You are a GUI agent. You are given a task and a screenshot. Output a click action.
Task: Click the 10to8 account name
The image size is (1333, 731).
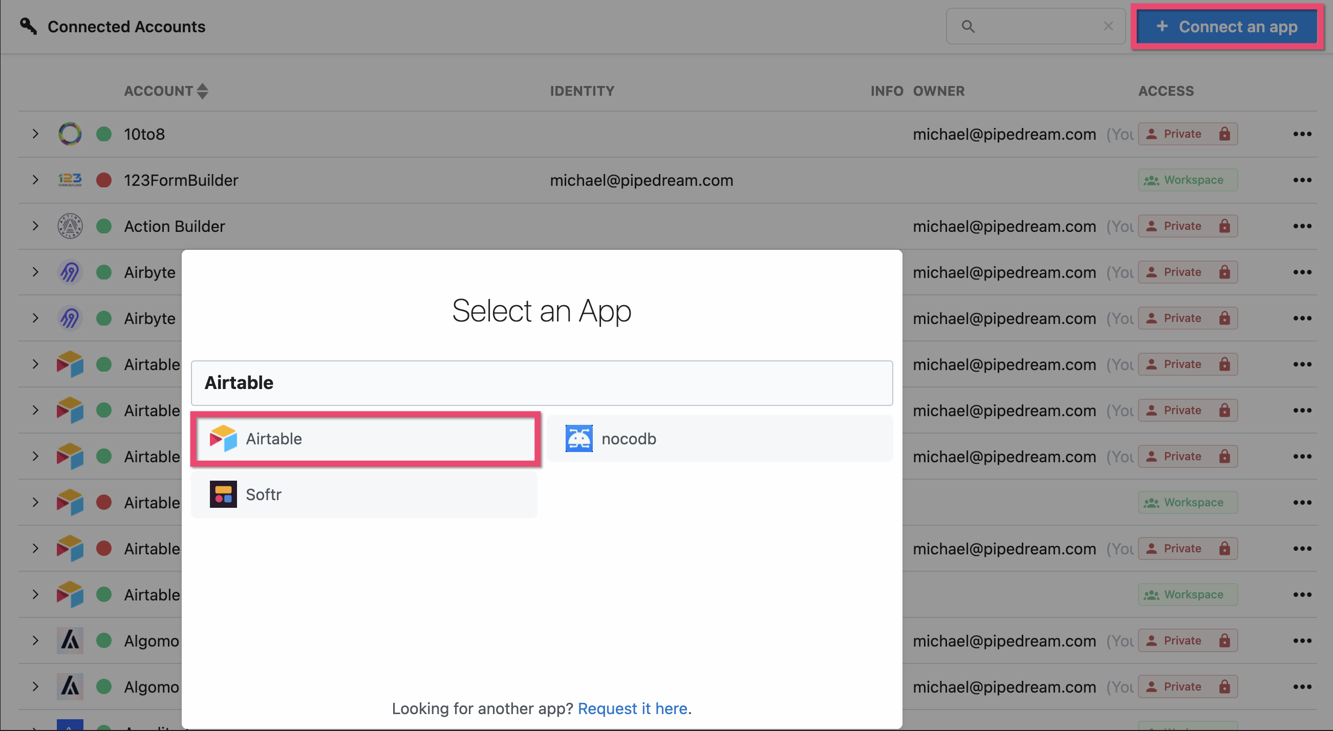(144, 134)
